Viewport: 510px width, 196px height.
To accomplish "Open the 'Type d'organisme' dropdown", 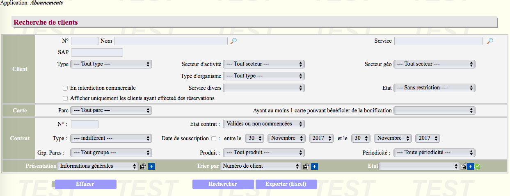I will click(x=264, y=76).
